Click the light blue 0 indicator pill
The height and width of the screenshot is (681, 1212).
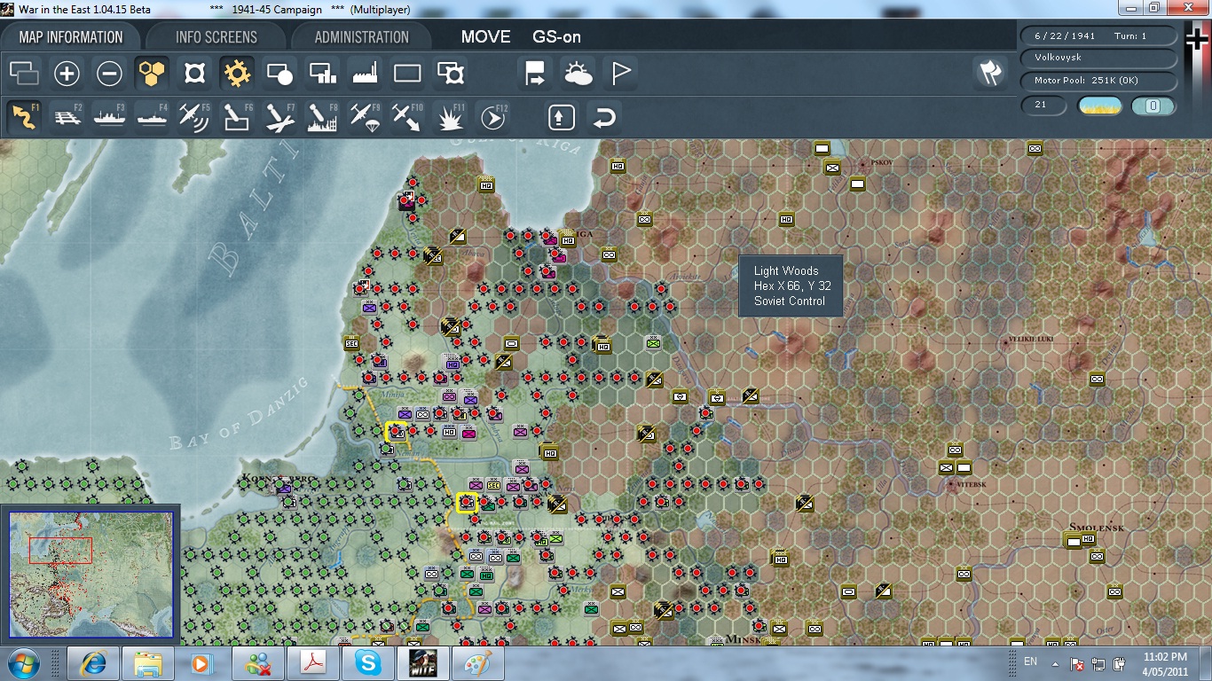click(x=1154, y=106)
